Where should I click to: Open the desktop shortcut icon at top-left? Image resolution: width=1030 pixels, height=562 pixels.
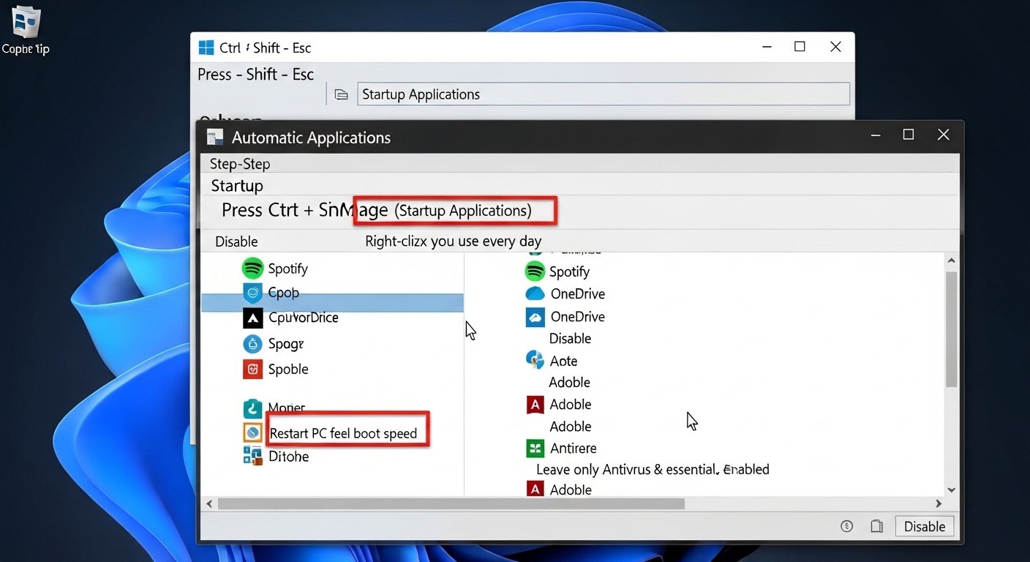[26, 22]
